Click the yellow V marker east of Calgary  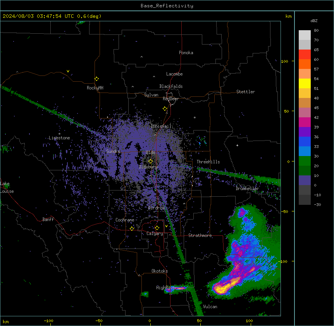166,226
